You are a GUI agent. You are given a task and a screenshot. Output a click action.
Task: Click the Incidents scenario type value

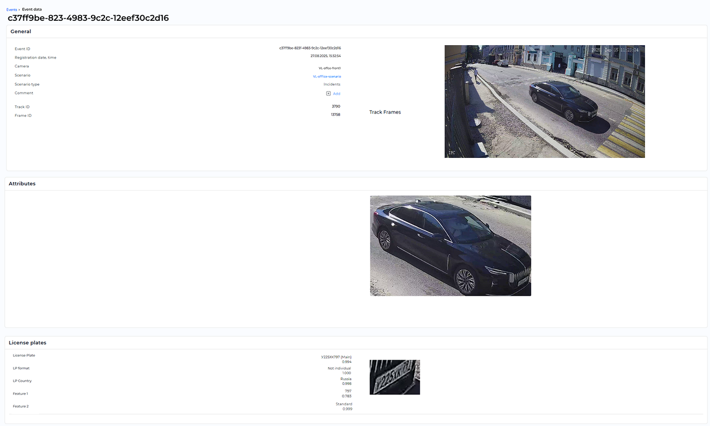pos(332,84)
